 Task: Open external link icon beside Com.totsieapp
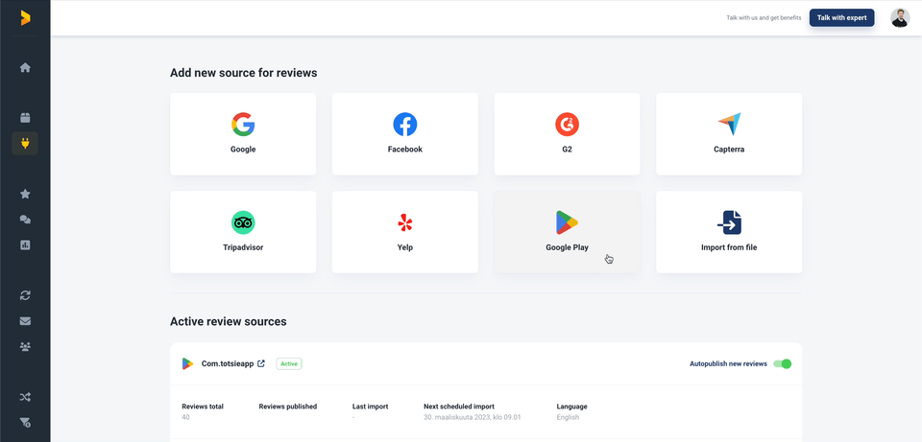[x=261, y=363]
